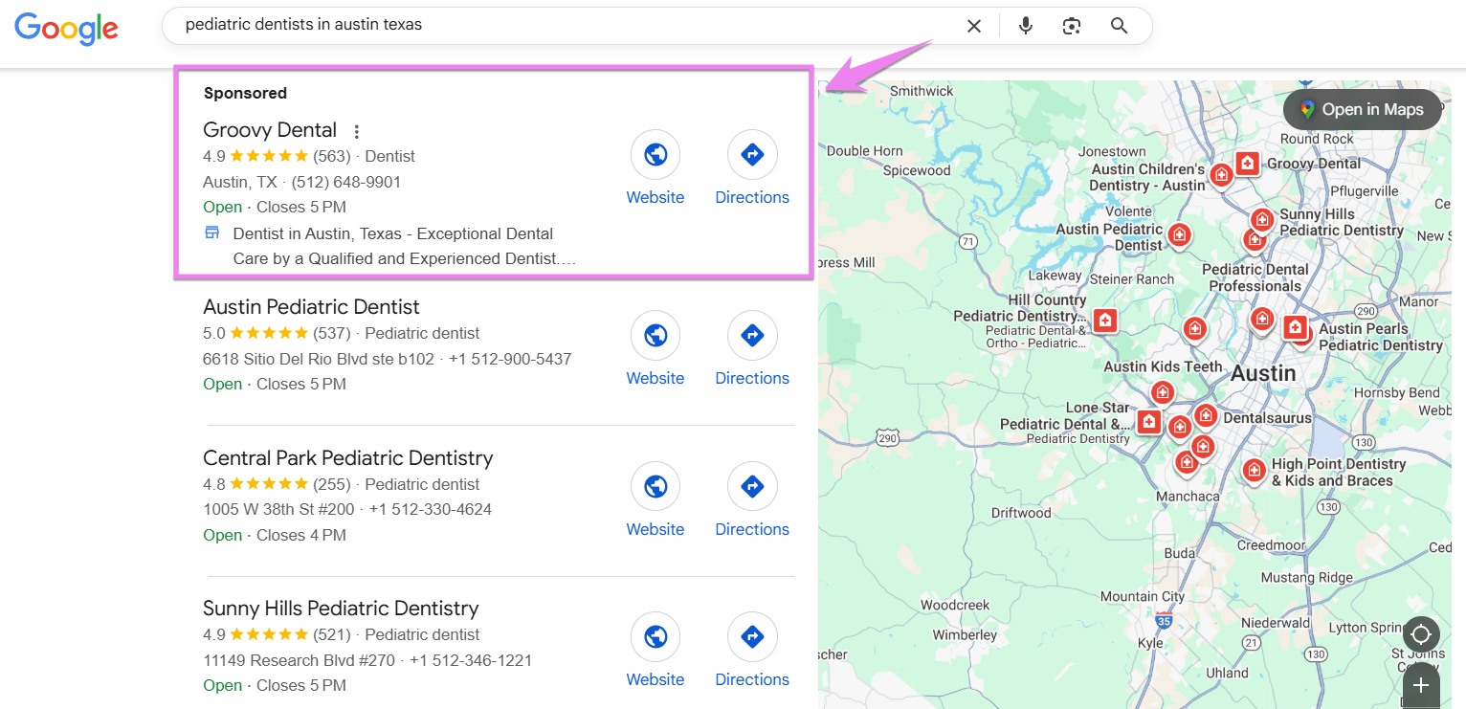Image resolution: width=1466 pixels, height=709 pixels.
Task: Click the storefront icon beside the sponsored description
Action: 211,232
